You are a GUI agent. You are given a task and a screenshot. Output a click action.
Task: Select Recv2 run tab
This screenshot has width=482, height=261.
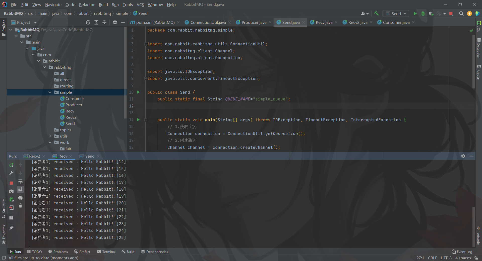pos(34,156)
